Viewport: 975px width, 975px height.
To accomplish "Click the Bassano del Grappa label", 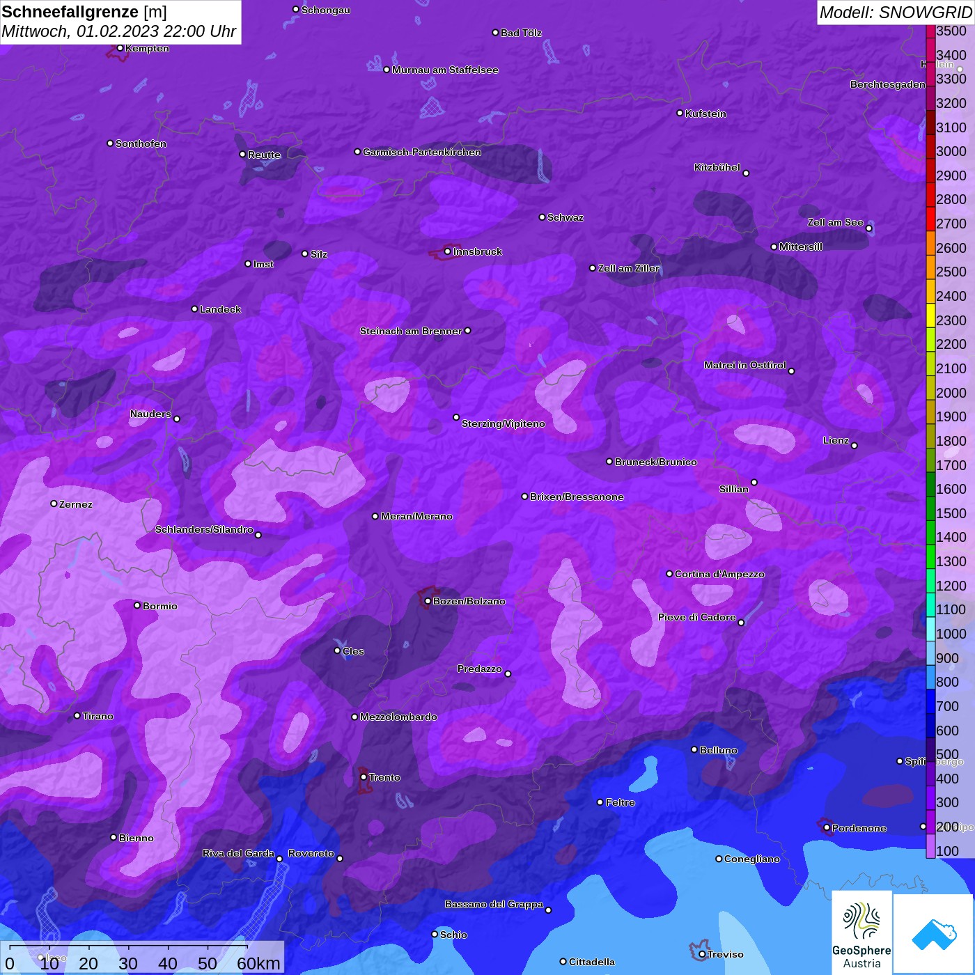I will (494, 904).
